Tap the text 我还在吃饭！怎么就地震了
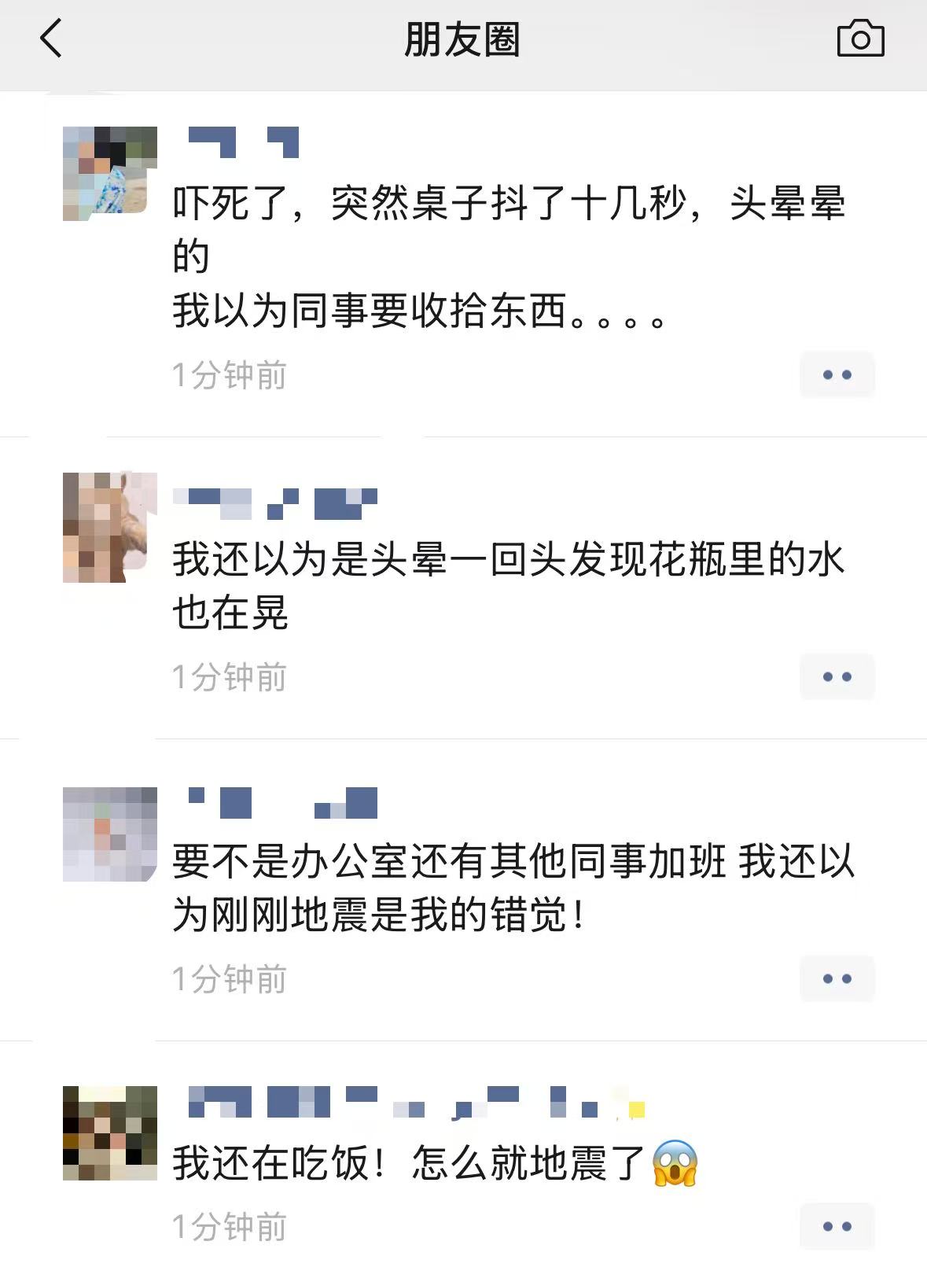The width and height of the screenshot is (927, 1267). coord(409,1163)
